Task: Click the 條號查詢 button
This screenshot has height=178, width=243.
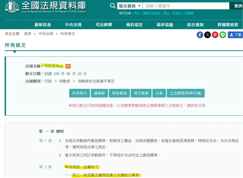Action: click(x=119, y=93)
